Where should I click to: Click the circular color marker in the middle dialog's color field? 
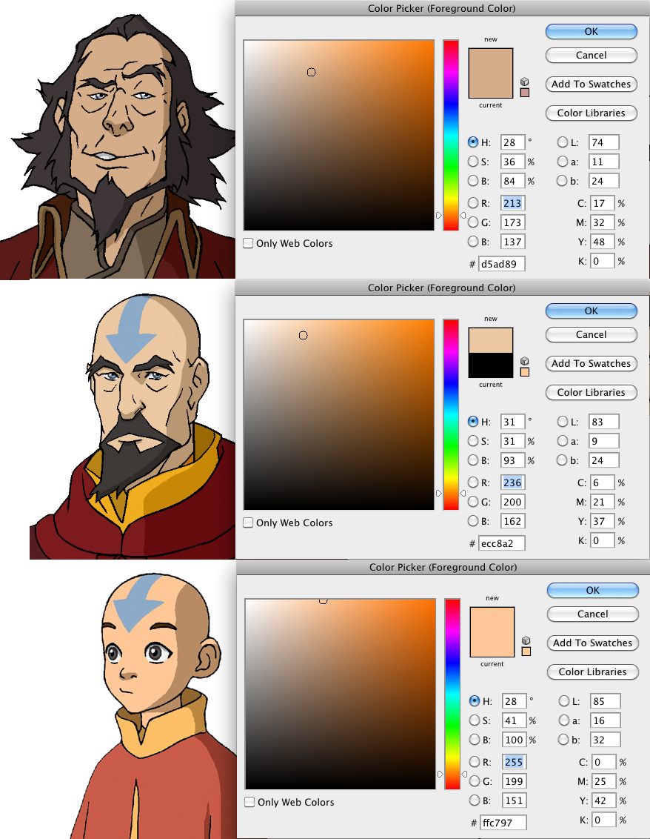tap(303, 336)
